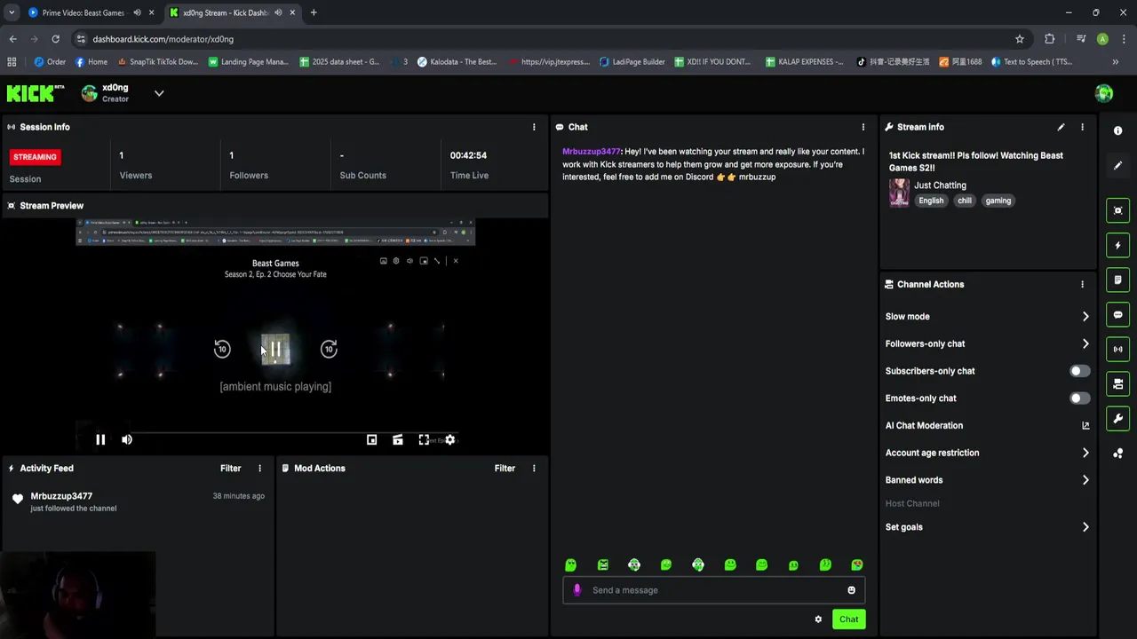This screenshot has width=1137, height=639.
Task: Open the Landing Page Mana... bookmark
Action: (249, 62)
